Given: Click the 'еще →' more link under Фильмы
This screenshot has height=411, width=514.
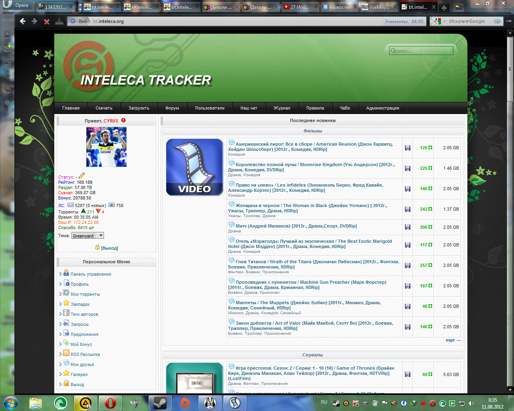Looking at the screenshot, I should pos(453,340).
